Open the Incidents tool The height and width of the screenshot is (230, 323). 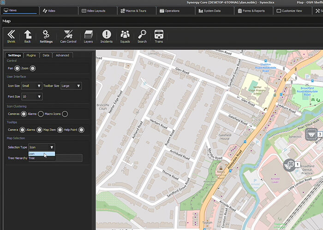tap(107, 36)
